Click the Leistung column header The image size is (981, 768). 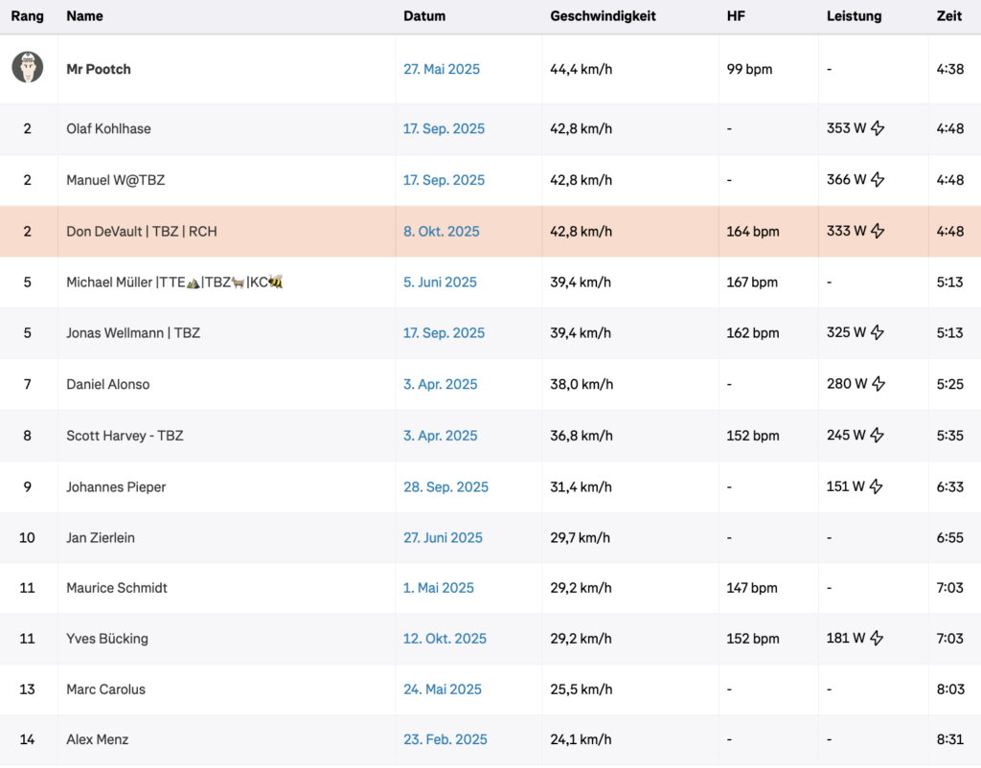tap(854, 16)
